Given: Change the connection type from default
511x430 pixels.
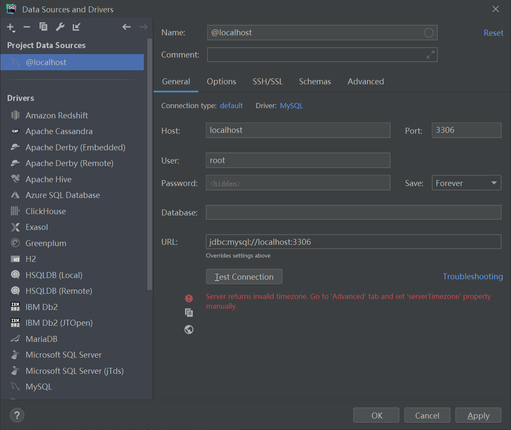Looking at the screenshot, I should 231,105.
